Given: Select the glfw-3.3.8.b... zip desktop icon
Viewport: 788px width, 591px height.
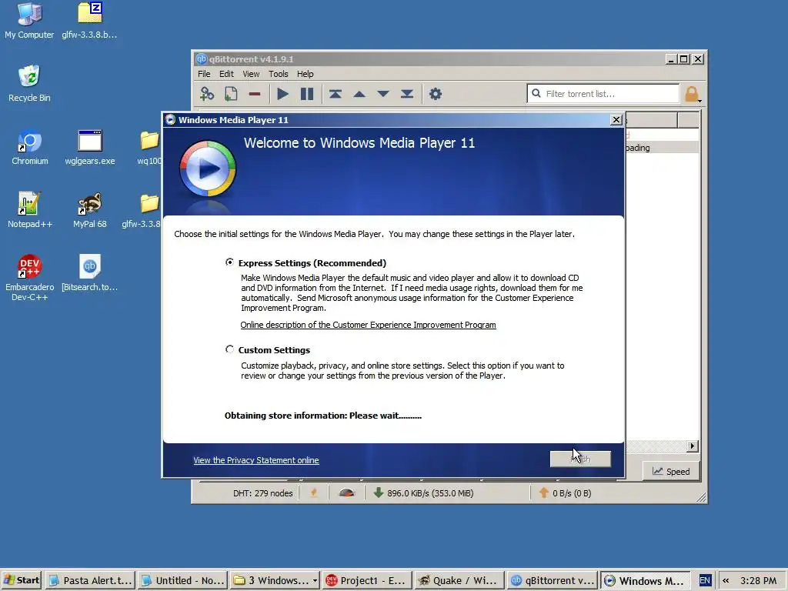Looking at the screenshot, I should coord(89,21).
